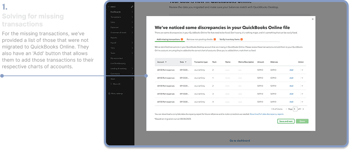Image resolution: width=350 pixels, height=150 pixels.
Task: Click the pencil edit icon beside MENU
Action: (132, 7)
